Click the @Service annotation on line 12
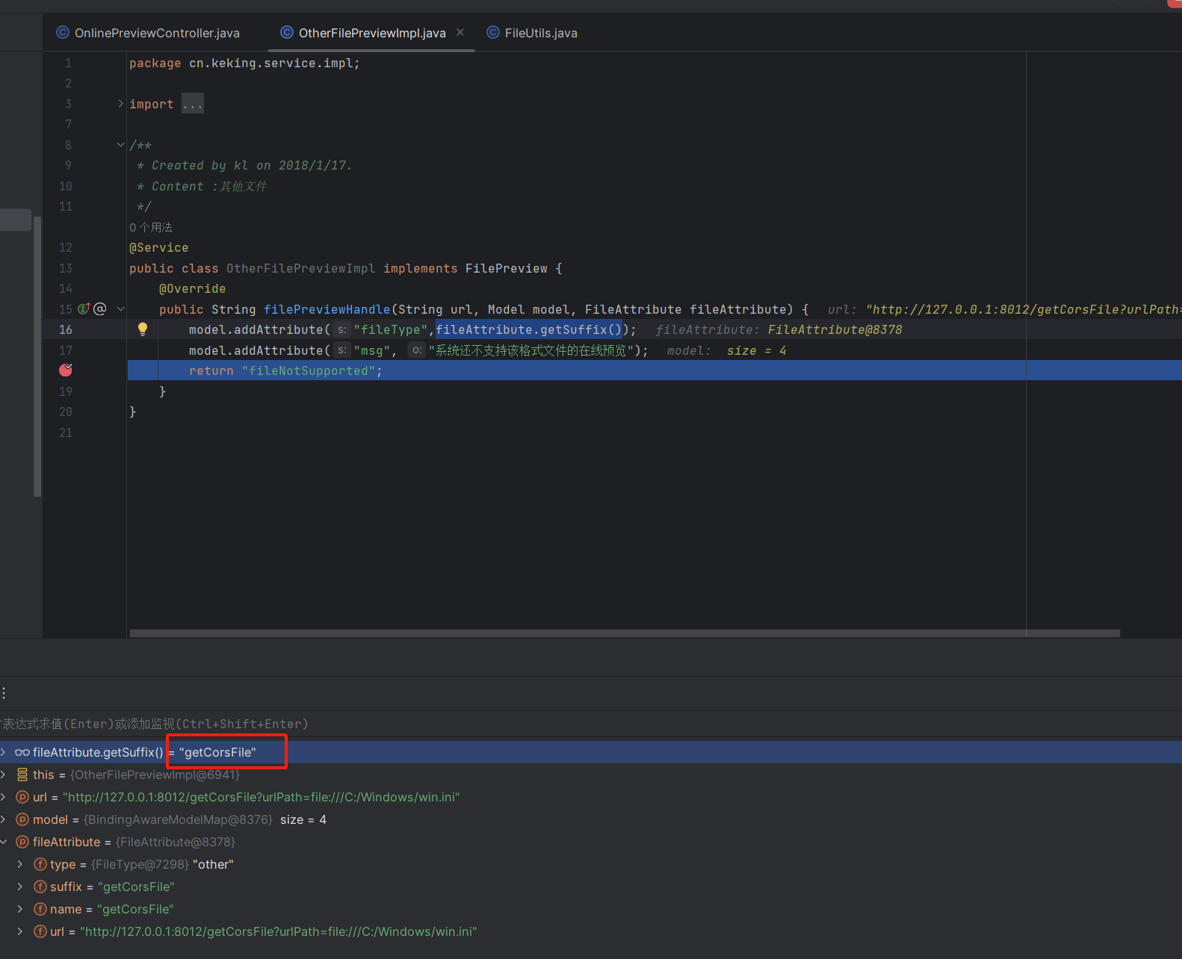Image resolution: width=1182 pixels, height=959 pixels. pyautogui.click(x=159, y=247)
